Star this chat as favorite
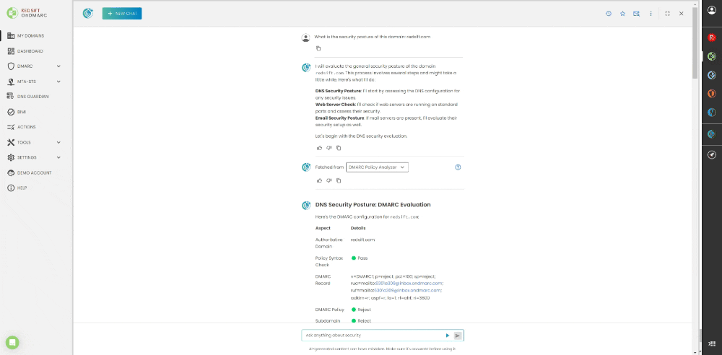 click(x=622, y=14)
